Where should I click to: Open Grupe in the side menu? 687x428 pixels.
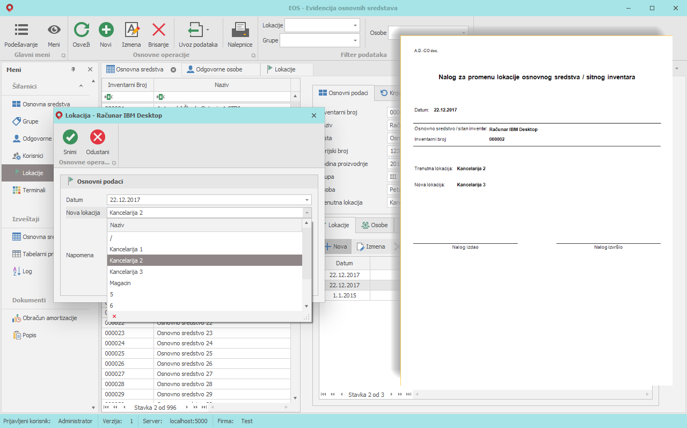coord(25,121)
